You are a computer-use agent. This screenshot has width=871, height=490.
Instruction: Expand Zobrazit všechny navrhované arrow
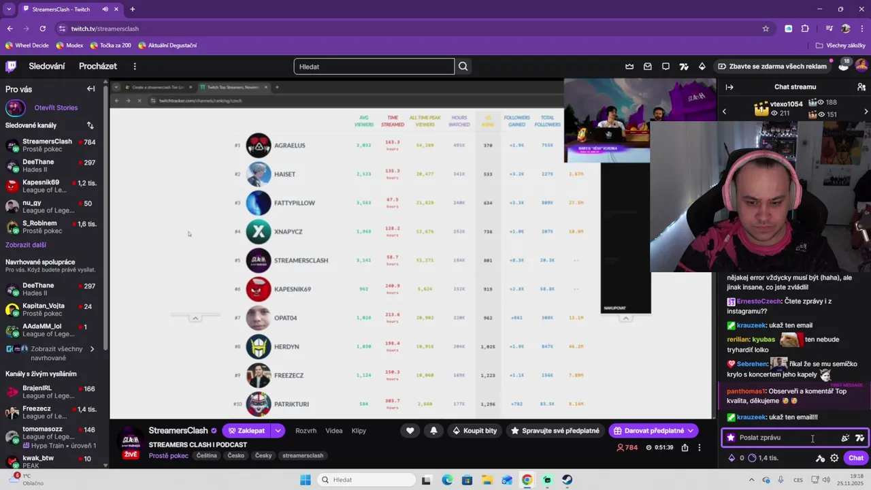pos(92,349)
